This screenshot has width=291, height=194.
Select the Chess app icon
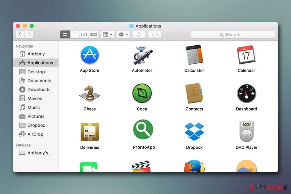click(90, 93)
